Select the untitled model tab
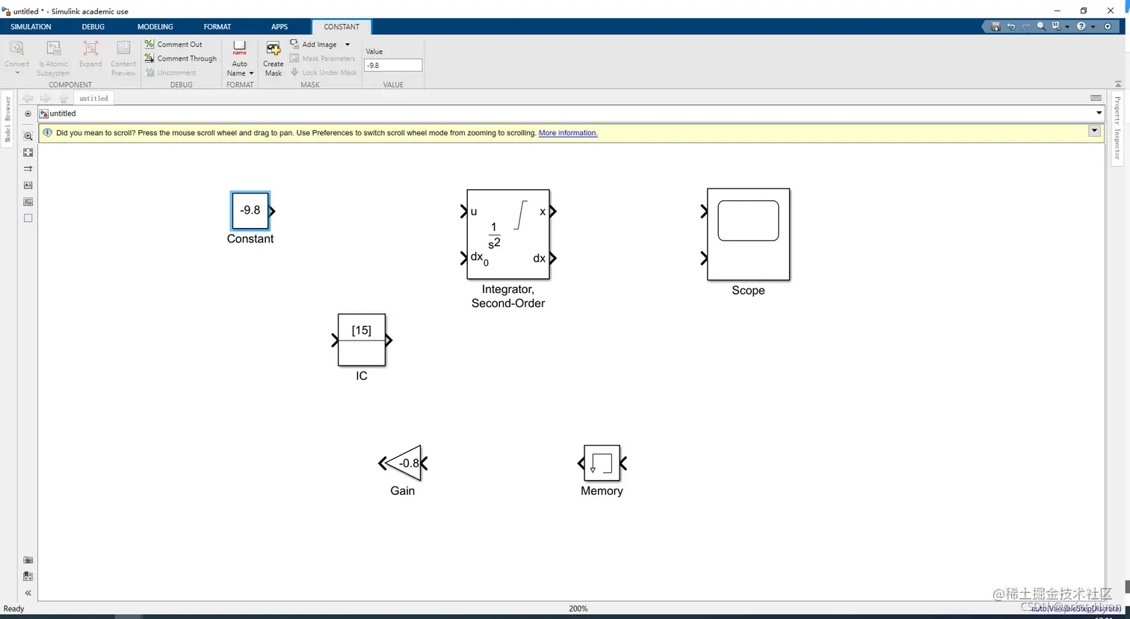Image resolution: width=1130 pixels, height=619 pixels. click(93, 98)
